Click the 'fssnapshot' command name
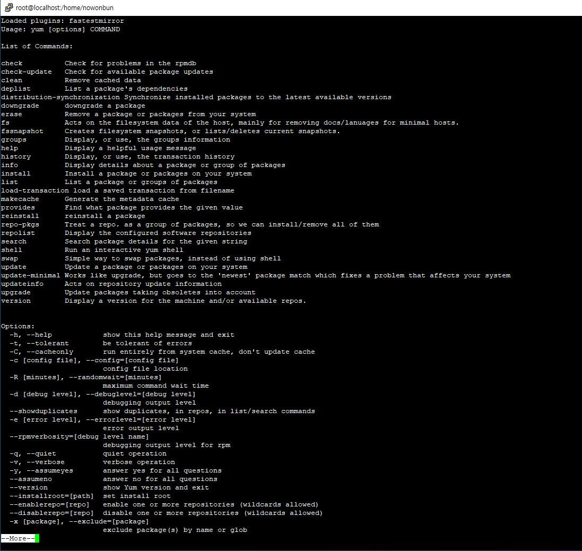The height and width of the screenshot is (551, 582). click(x=22, y=132)
